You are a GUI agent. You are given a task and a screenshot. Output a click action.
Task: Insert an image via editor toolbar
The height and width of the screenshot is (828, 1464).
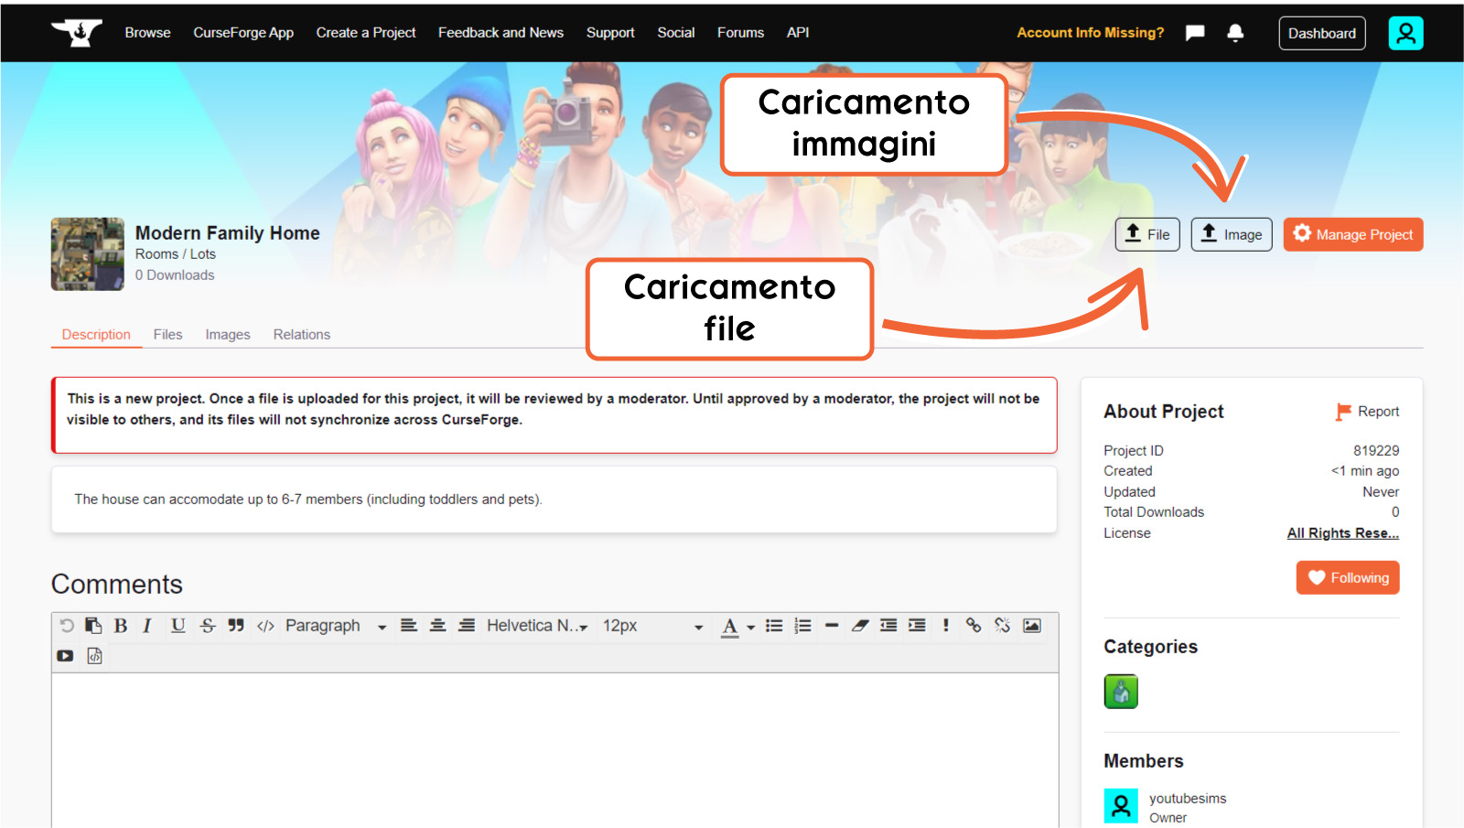pos(1032,626)
